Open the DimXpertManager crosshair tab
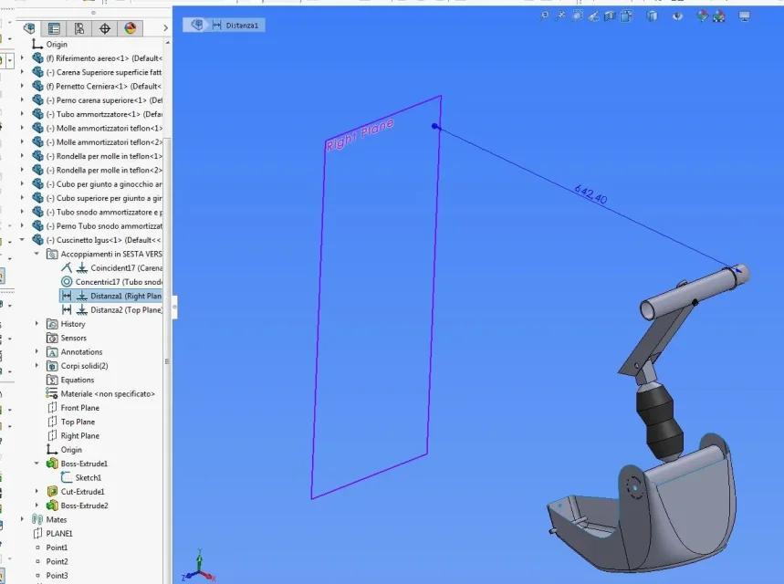The height and width of the screenshot is (584, 784). click(x=104, y=28)
